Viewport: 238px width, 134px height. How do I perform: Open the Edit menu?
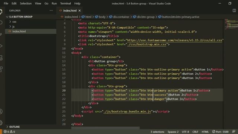[x=14, y=3]
